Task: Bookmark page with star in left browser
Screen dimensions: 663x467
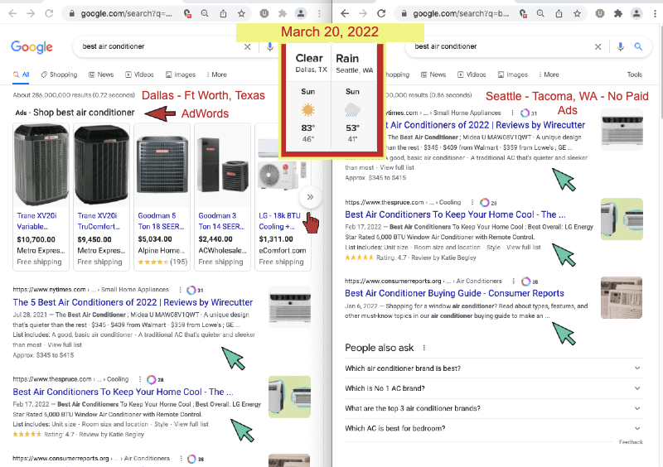Action: pos(241,13)
